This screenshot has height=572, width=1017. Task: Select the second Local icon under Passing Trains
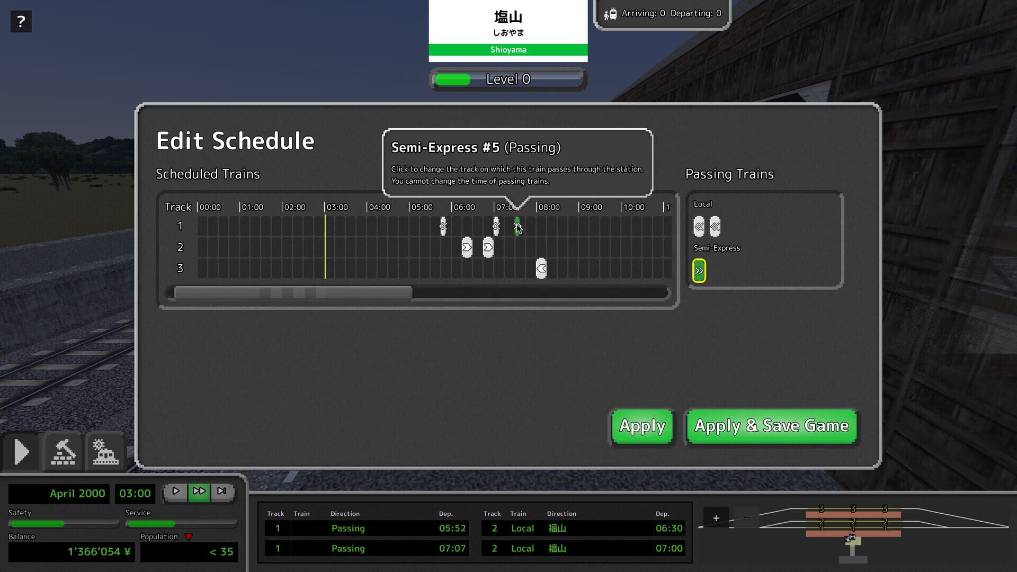[715, 226]
